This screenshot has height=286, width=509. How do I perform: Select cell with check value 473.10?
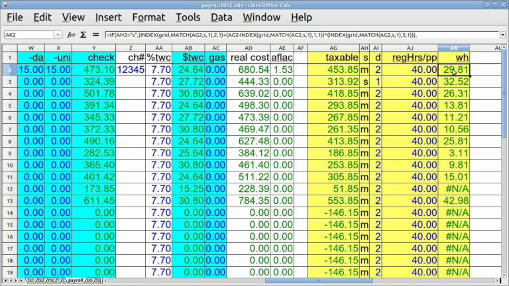click(93, 69)
